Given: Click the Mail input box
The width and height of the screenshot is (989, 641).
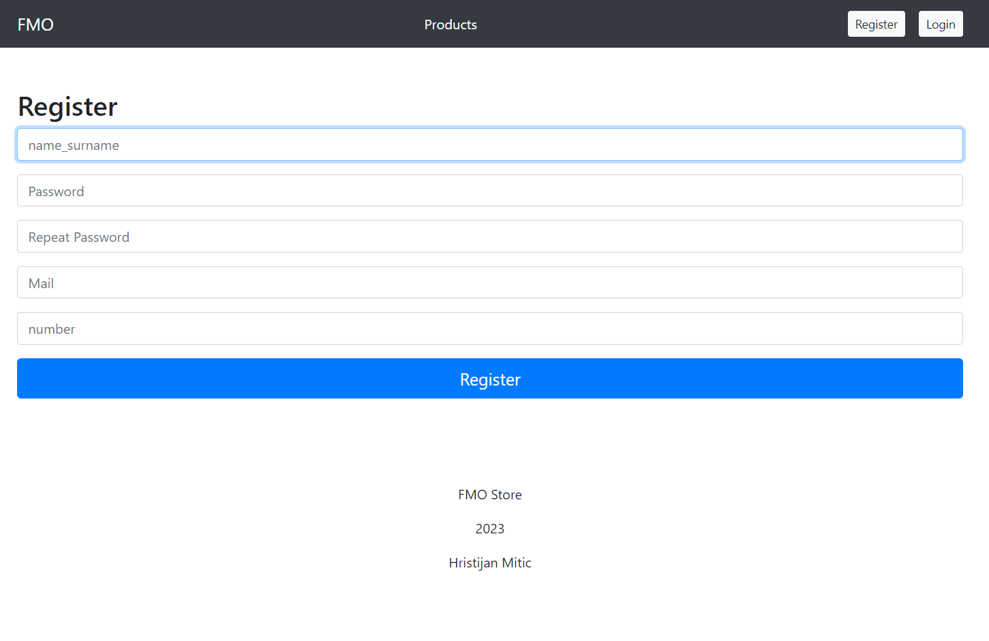Looking at the screenshot, I should [x=489, y=283].
